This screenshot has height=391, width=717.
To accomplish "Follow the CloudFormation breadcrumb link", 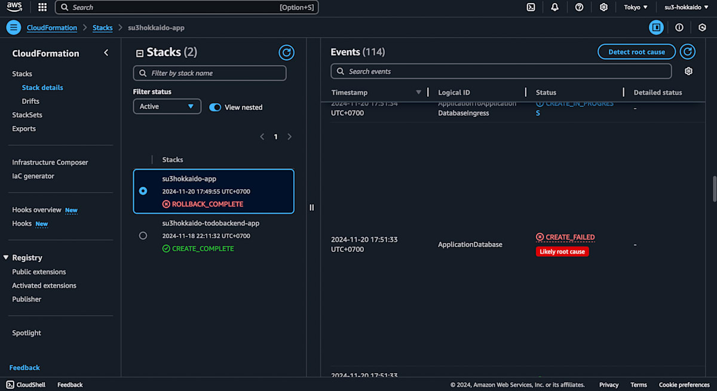I will click(52, 27).
